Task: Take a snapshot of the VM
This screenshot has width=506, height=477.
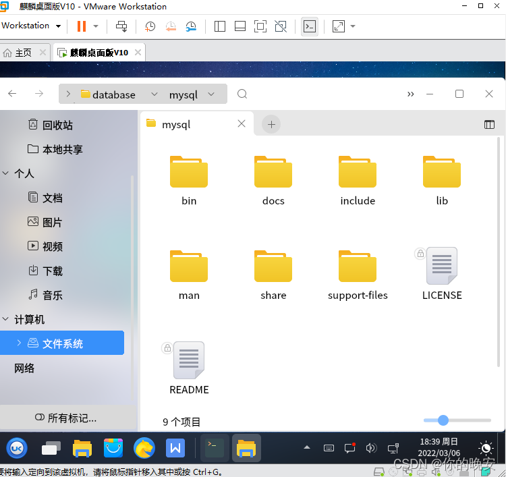Action: coord(150,26)
